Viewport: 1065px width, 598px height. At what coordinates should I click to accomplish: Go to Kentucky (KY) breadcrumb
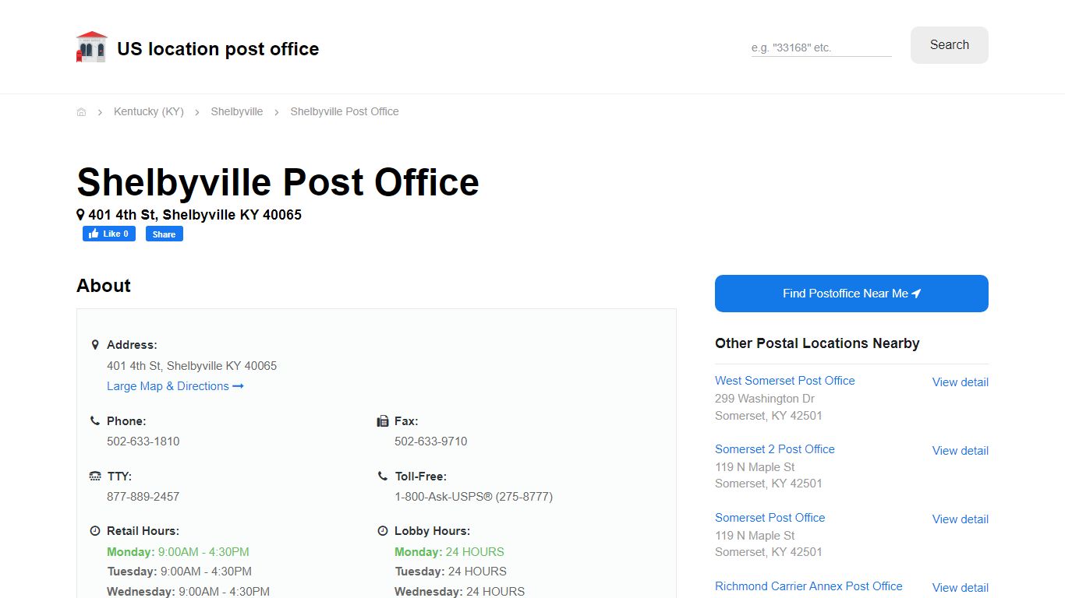point(149,111)
